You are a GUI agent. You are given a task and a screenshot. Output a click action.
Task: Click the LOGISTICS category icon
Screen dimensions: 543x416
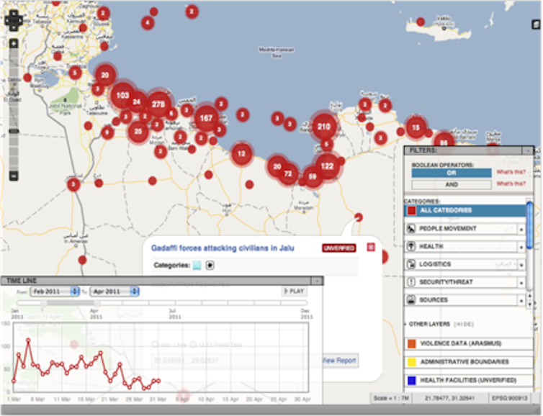(410, 264)
